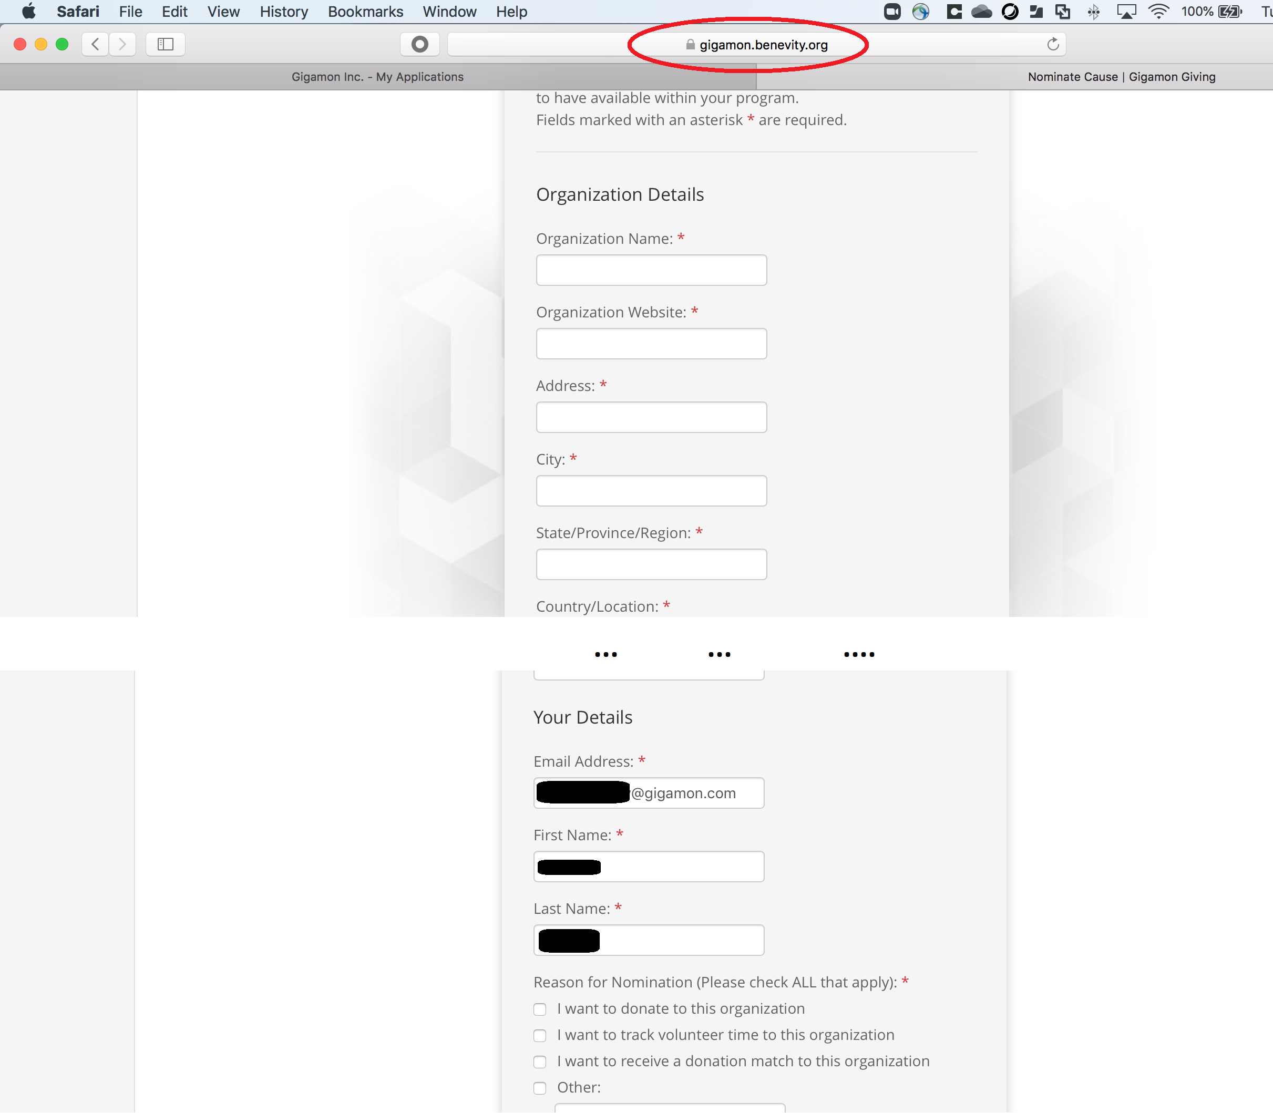This screenshot has width=1273, height=1113.
Task: Check 'I want to receive a donation match'
Action: point(540,1062)
